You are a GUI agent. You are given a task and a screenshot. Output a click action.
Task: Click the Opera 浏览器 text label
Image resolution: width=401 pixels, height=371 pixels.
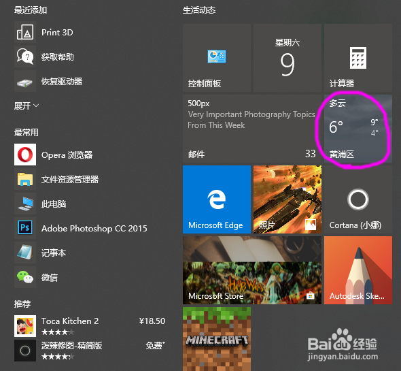pyautogui.click(x=67, y=155)
